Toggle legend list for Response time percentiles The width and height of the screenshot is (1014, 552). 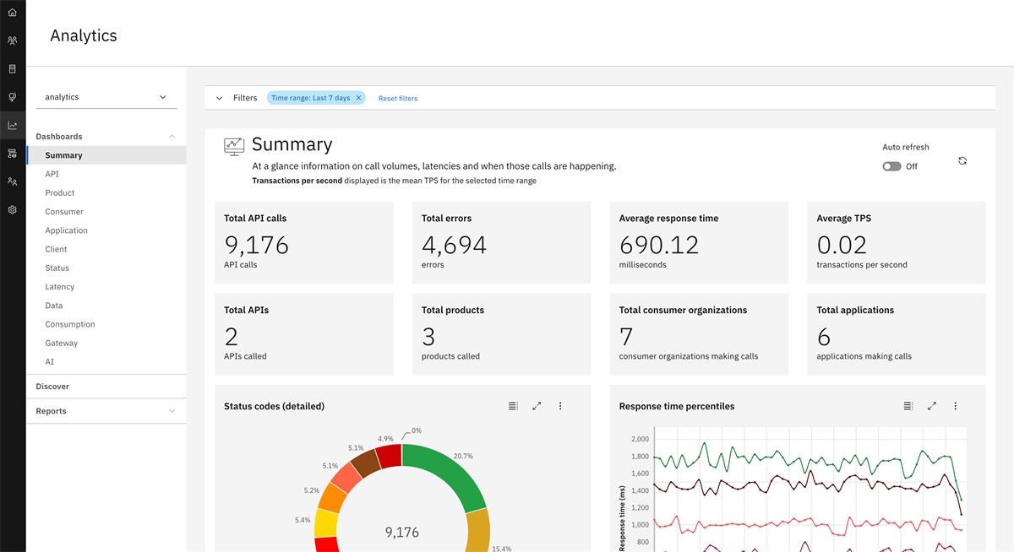coord(908,406)
